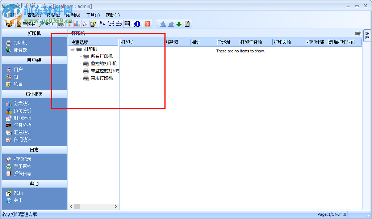This screenshot has height=219, width=372.
Task: Click the green down arrow toolbar icon
Action: pos(179,23)
